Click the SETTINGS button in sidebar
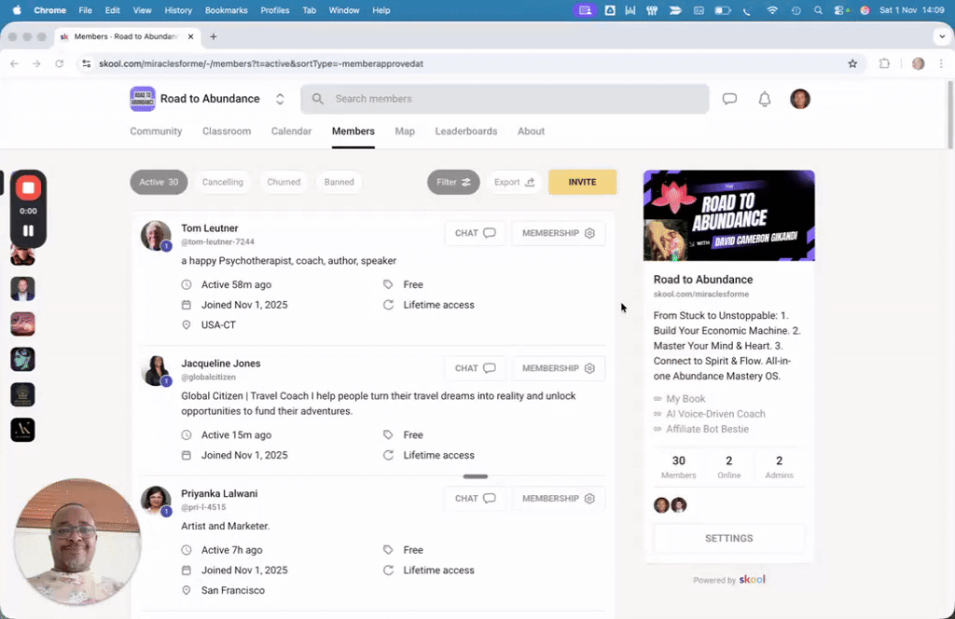 click(x=729, y=538)
